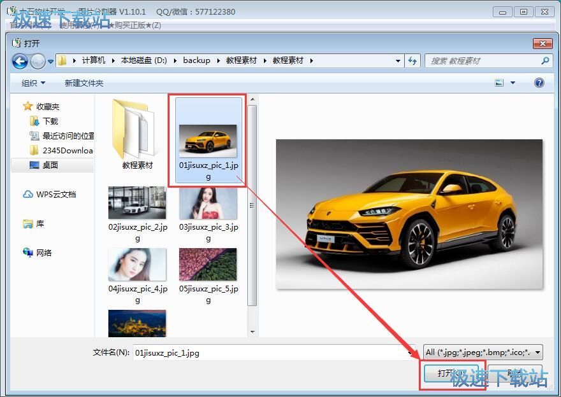Open the 教程素材 folder in the file list

point(138,135)
